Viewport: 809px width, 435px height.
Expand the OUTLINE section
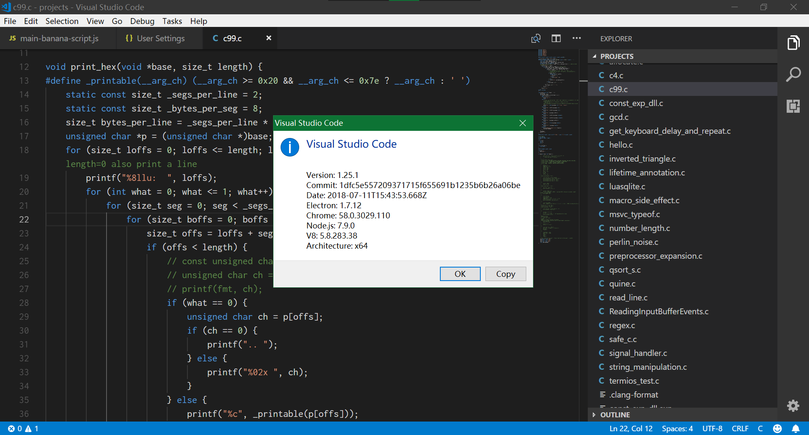click(x=683, y=414)
